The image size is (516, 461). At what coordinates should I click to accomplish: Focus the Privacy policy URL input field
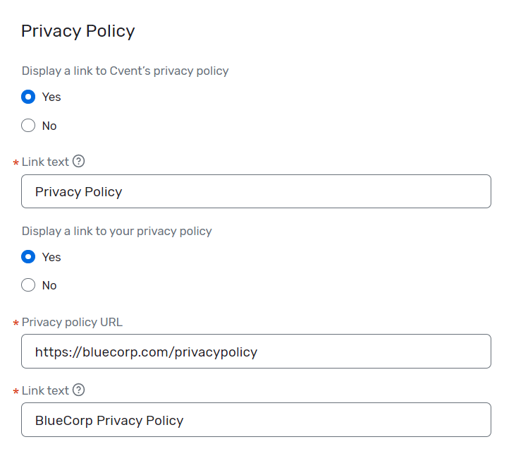click(x=256, y=351)
